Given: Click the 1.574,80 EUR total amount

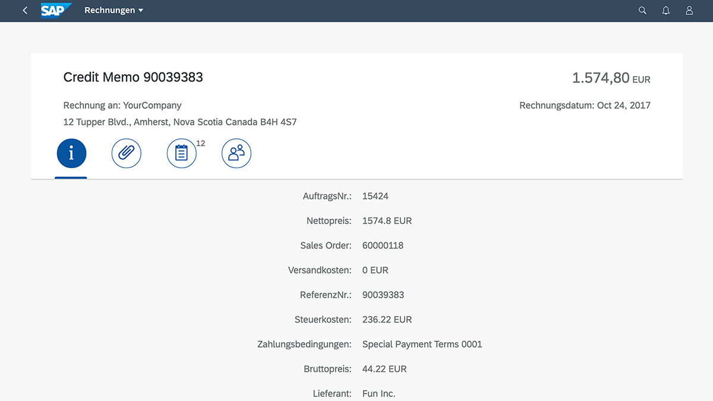Looking at the screenshot, I should [x=610, y=78].
